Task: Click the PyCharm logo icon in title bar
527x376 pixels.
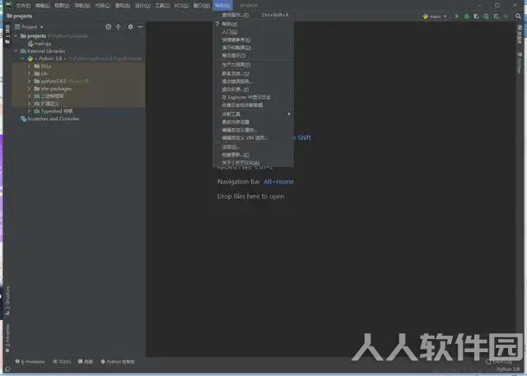Action: pos(8,5)
